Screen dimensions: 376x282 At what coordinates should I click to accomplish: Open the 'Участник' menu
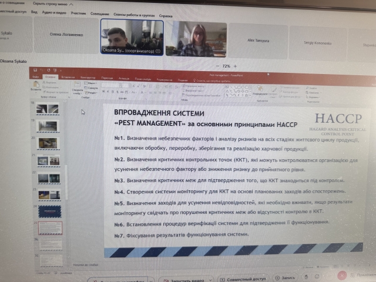[78, 13]
